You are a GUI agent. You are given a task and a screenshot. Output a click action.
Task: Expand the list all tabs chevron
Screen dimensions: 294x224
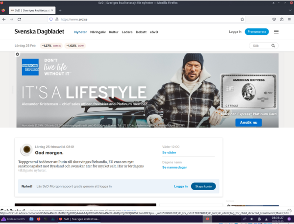pyautogui.click(x=290, y=10)
